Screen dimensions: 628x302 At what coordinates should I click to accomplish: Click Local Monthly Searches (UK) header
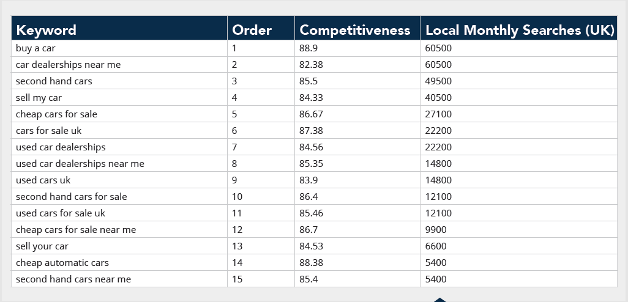point(518,28)
